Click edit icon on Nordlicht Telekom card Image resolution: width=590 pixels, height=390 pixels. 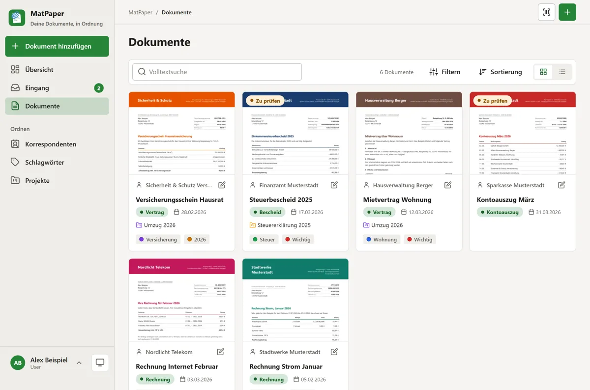[x=221, y=352]
